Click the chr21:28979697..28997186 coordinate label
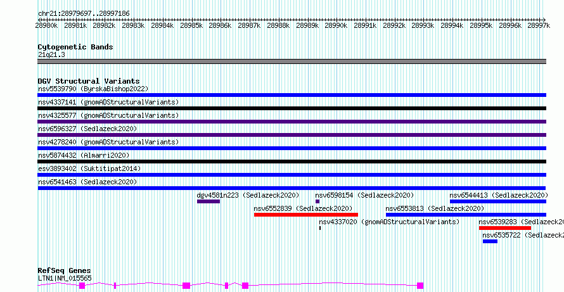The width and height of the screenshot is (564, 292). click(x=84, y=13)
